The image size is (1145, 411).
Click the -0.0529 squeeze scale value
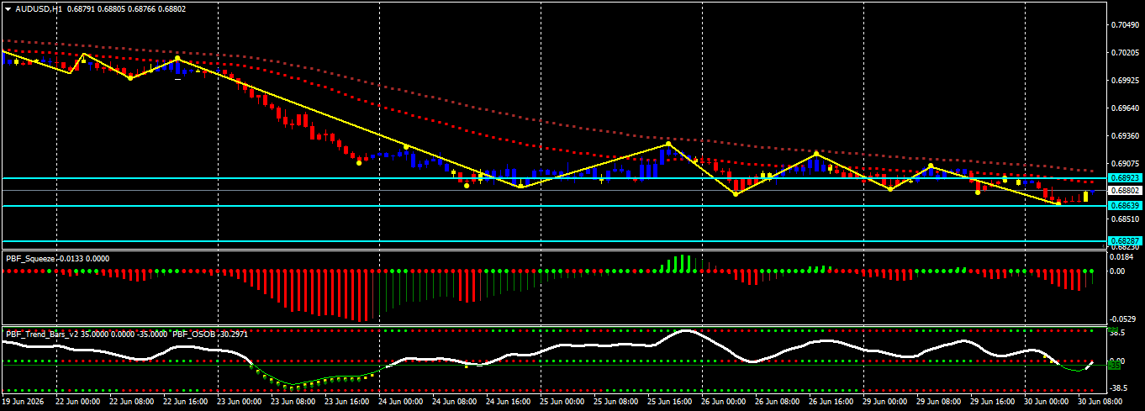tap(1123, 319)
